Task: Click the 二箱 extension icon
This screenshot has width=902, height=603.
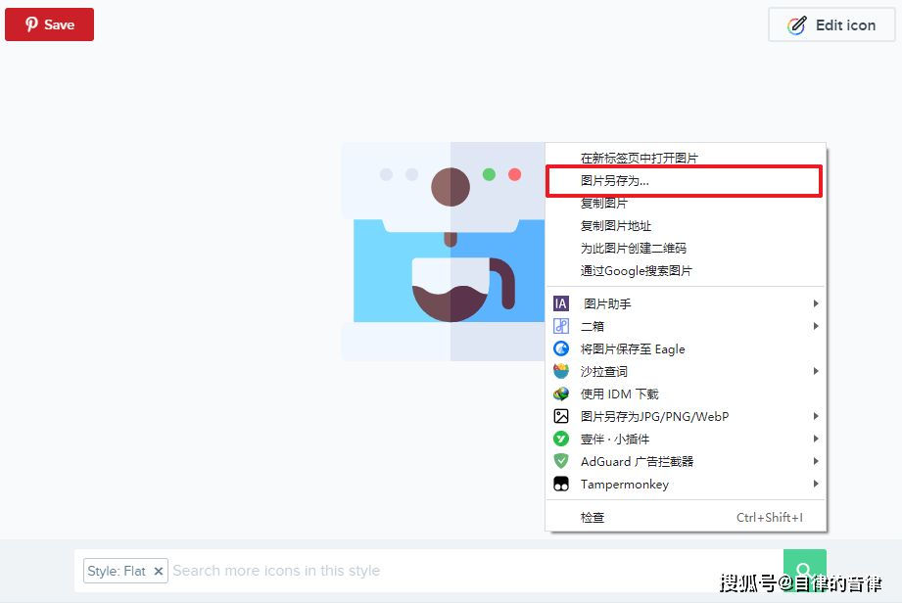Action: tap(561, 326)
